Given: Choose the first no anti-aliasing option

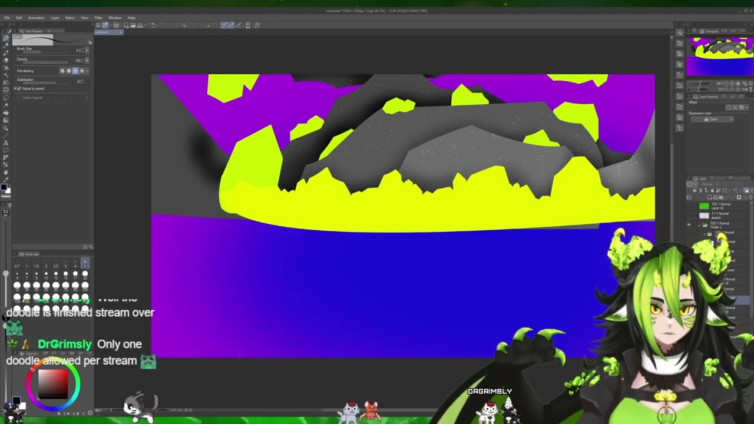Looking at the screenshot, I should point(62,71).
